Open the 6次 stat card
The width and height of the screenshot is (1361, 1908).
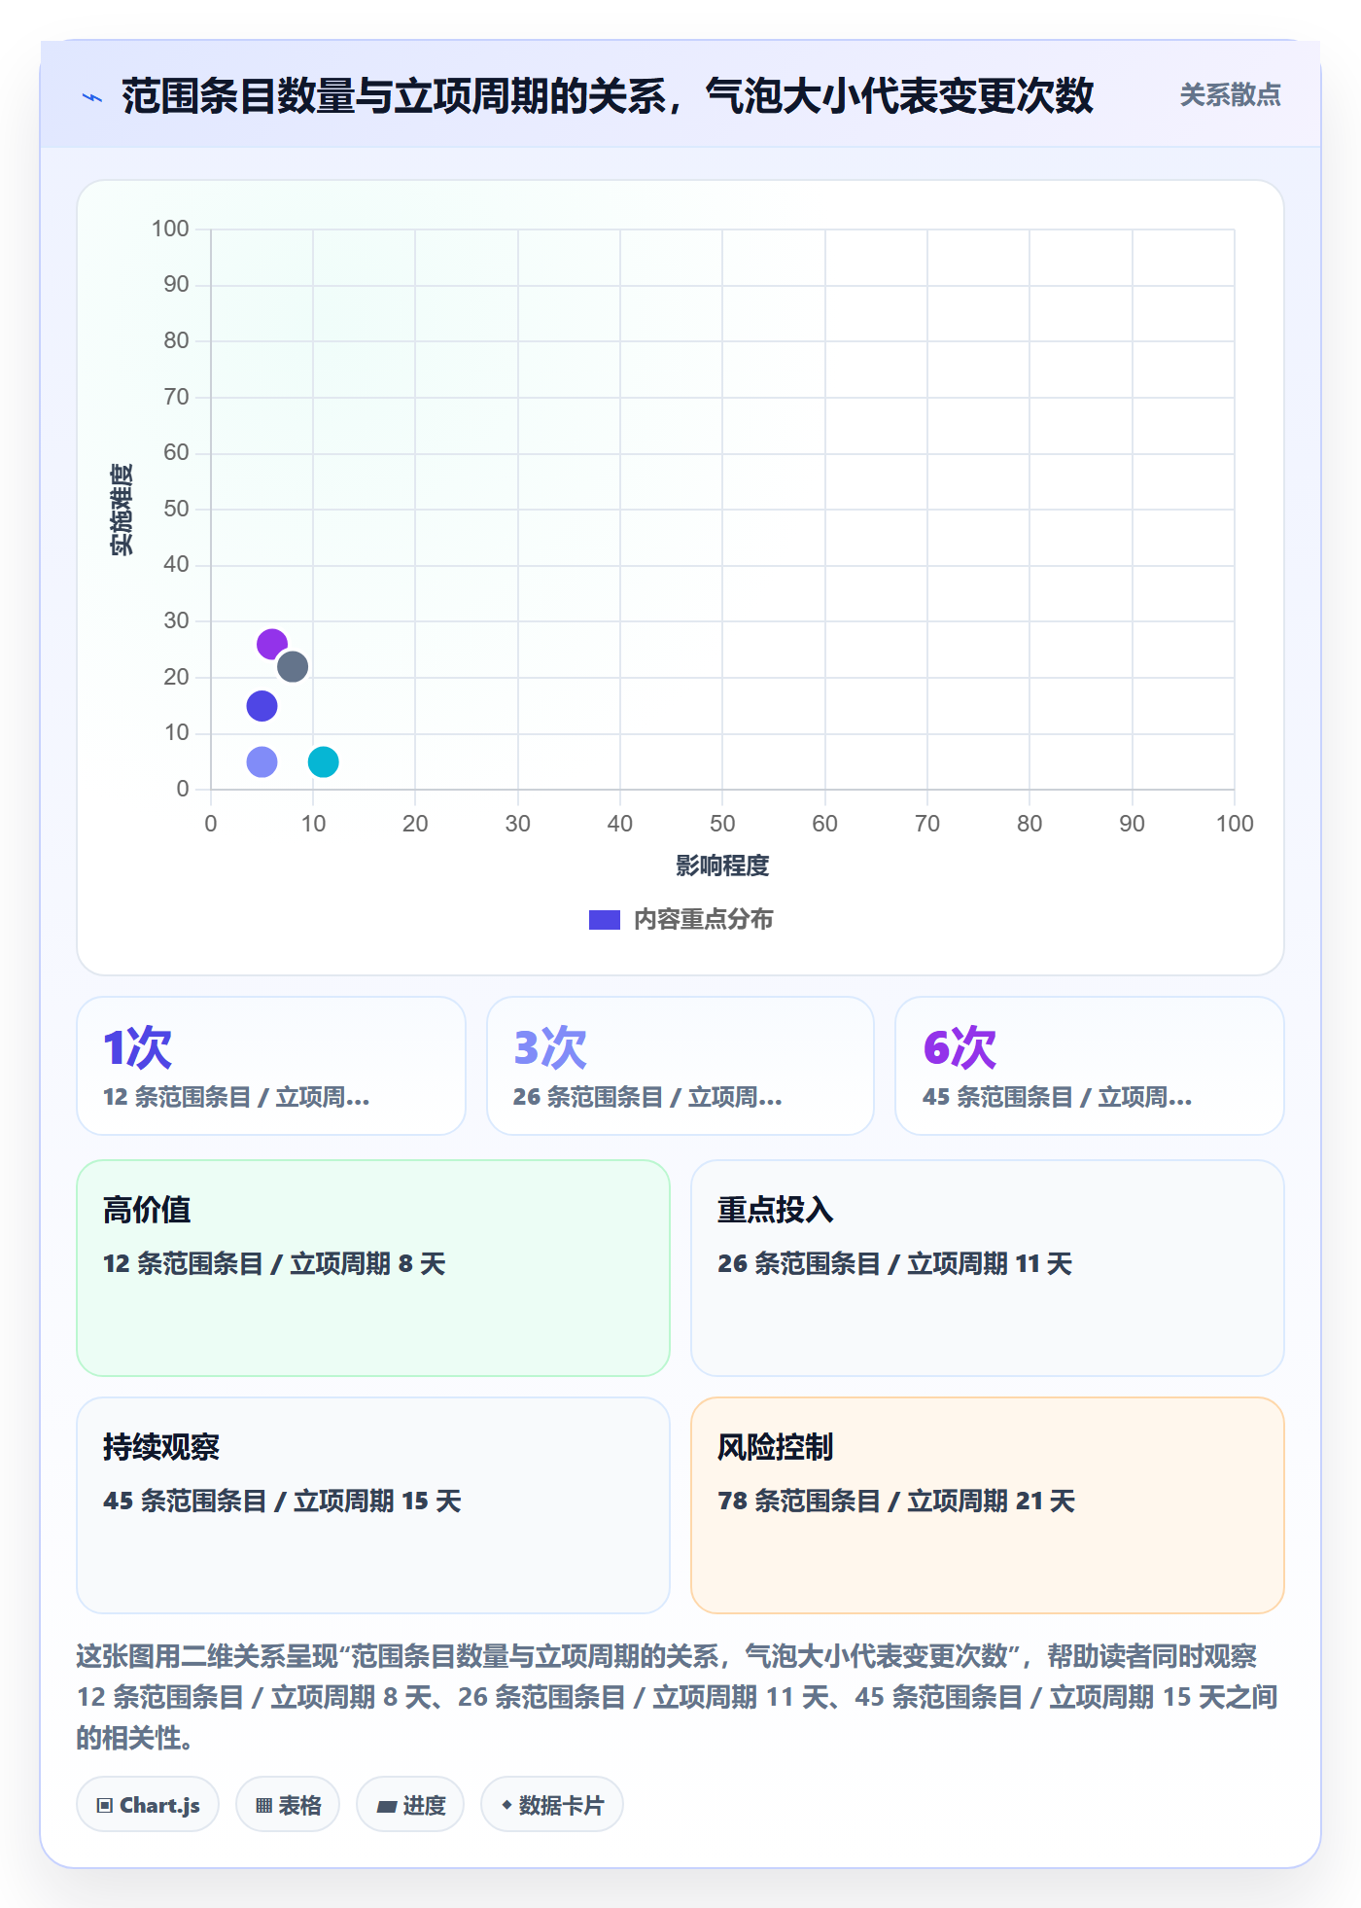[1090, 1066]
